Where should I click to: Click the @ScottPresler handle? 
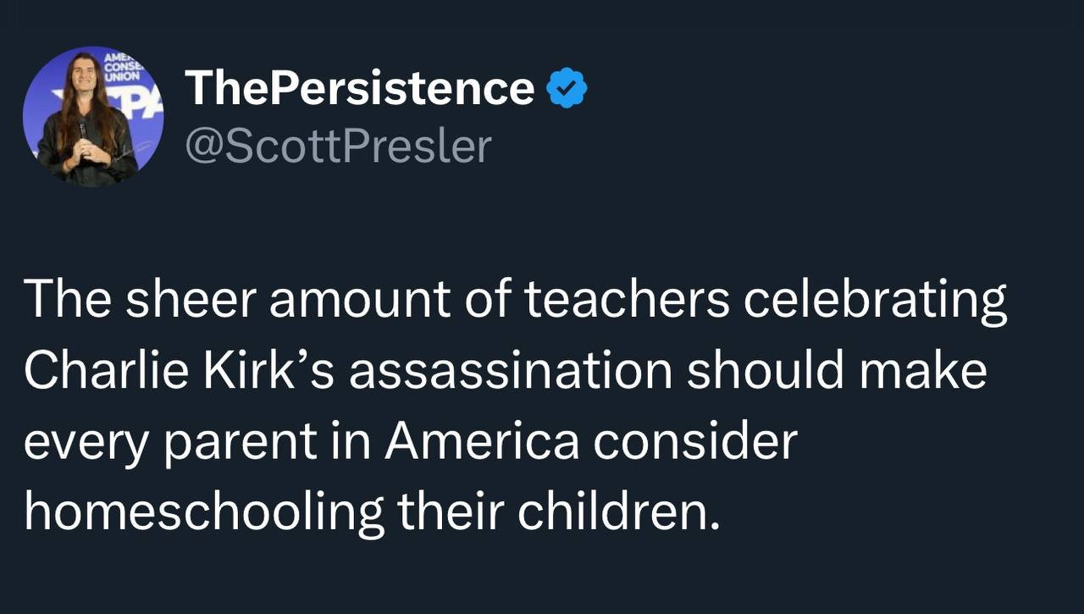click(338, 147)
